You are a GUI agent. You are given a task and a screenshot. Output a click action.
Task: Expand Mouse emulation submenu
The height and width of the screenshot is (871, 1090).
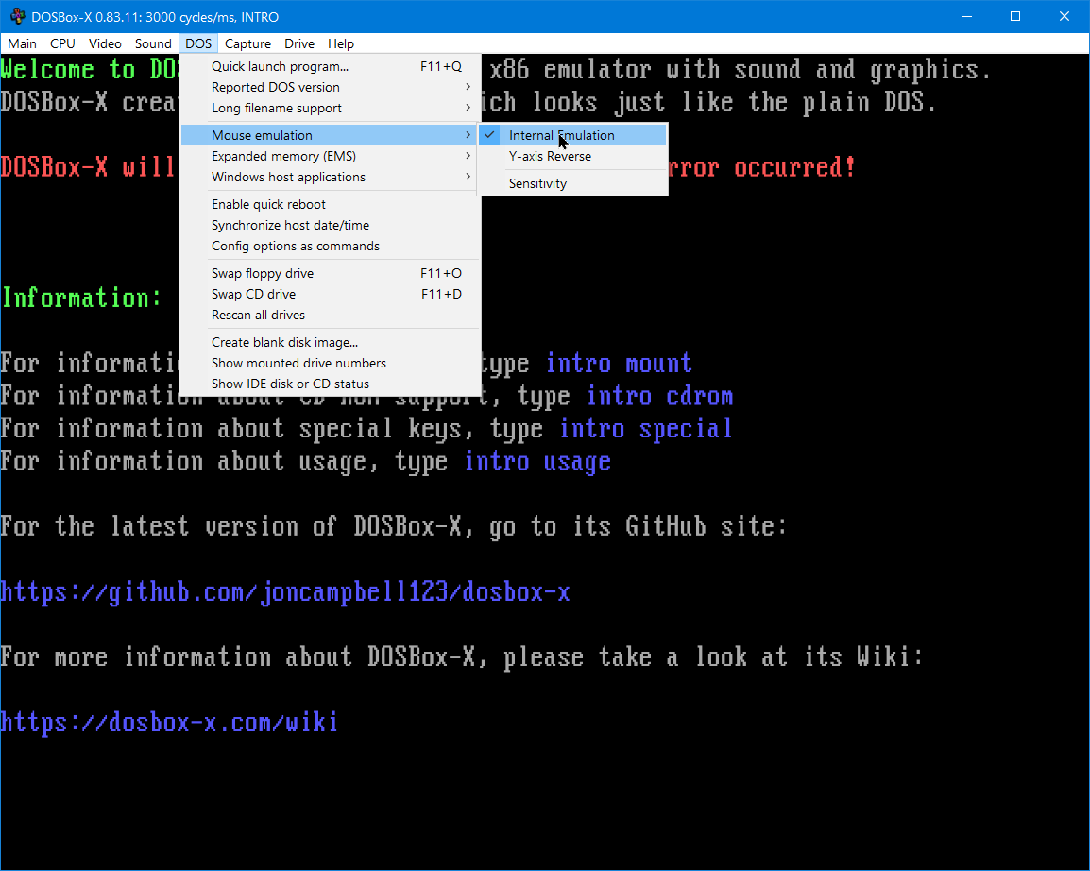pyautogui.click(x=331, y=135)
